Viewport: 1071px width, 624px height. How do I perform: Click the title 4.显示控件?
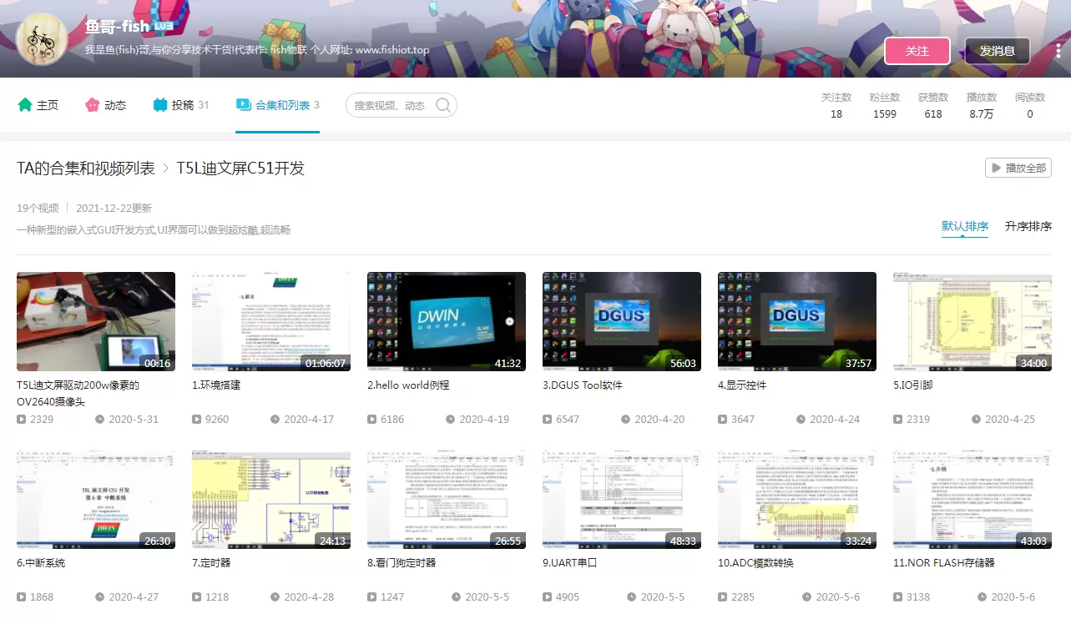click(x=742, y=385)
